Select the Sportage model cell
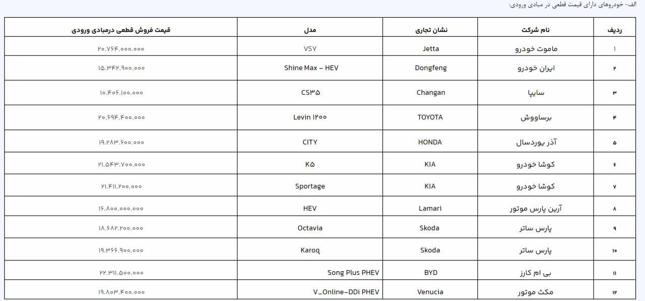This screenshot has height=301, width=645. [310, 186]
